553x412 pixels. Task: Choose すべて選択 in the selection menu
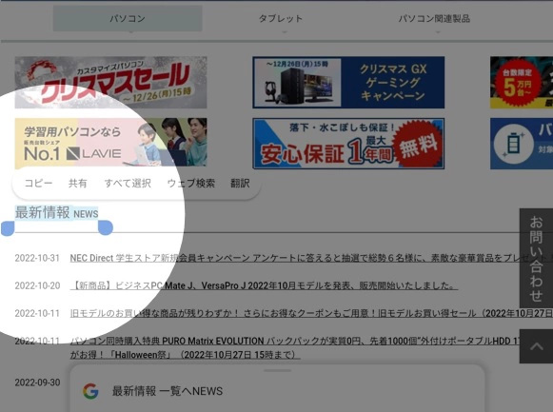coord(128,184)
